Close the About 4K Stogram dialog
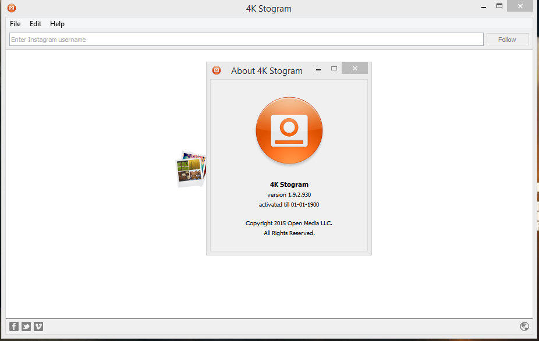The width and height of the screenshot is (539, 341). (x=354, y=68)
